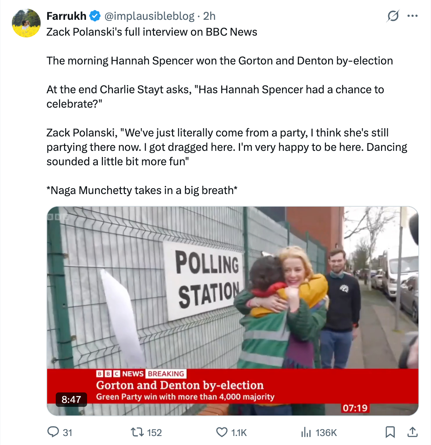The width and height of the screenshot is (431, 445).
Task: Open the share post arrow menu
Action: pos(412,432)
